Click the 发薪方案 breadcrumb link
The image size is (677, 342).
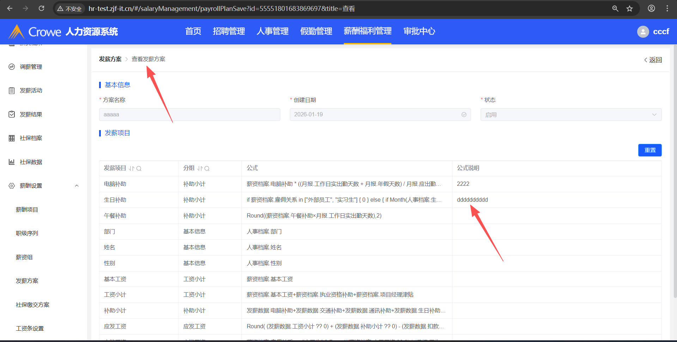(x=110, y=59)
